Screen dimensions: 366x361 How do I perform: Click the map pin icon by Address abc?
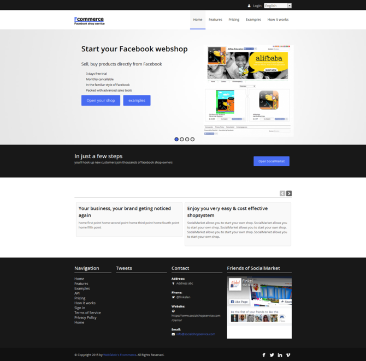coord(173,284)
